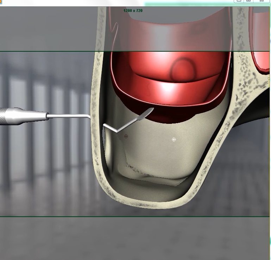271x260 pixels.
Task: Click the dark crosshair marker near the instrument
Action: click(126, 136)
